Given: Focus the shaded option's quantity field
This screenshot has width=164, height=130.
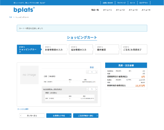Looking at the screenshot, I should (92, 89).
